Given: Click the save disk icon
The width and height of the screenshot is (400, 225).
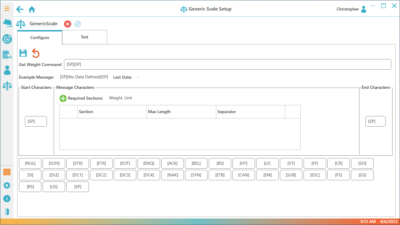Looking at the screenshot, I should [23, 53].
